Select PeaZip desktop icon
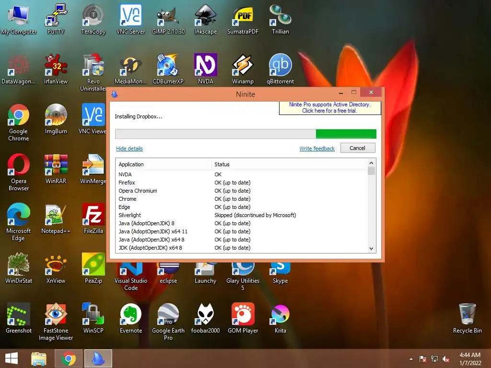The width and height of the screenshot is (491, 368). click(x=93, y=268)
